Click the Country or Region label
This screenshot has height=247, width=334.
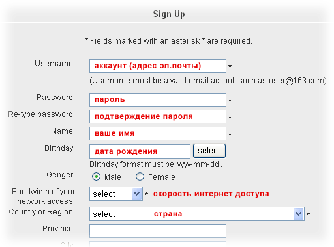(42, 212)
